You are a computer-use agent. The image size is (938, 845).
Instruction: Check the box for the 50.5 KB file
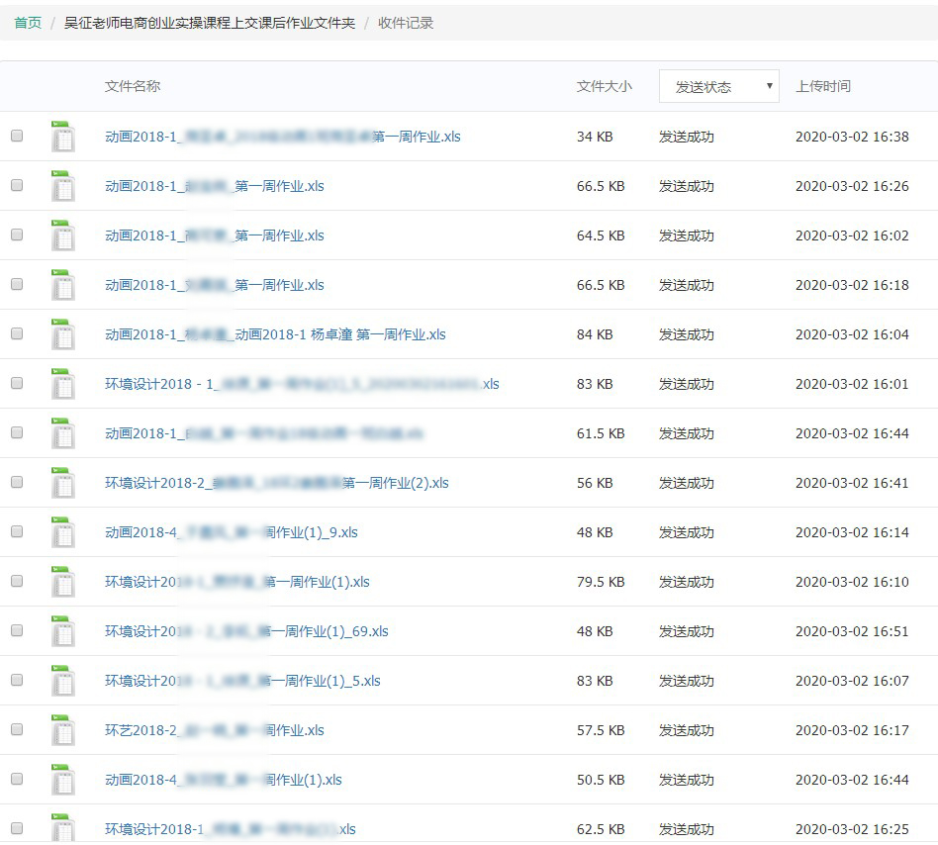point(17,779)
